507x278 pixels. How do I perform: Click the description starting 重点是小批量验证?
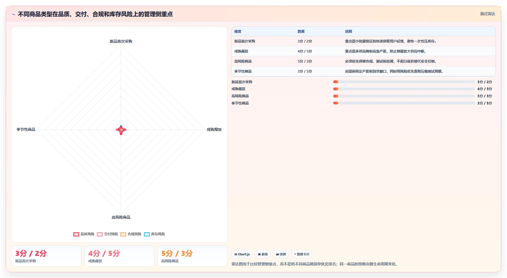(x=391, y=41)
